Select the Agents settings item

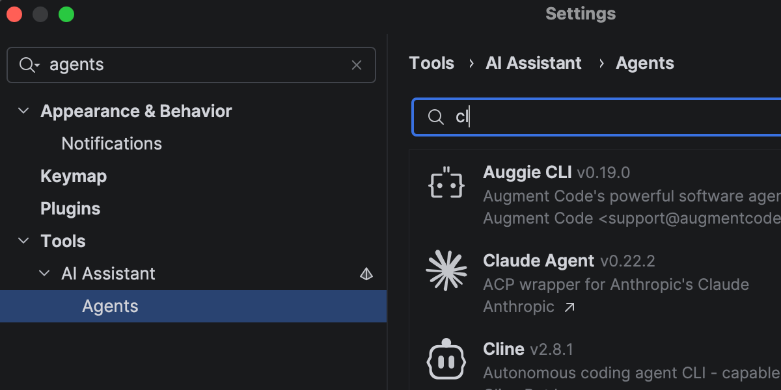(x=110, y=306)
